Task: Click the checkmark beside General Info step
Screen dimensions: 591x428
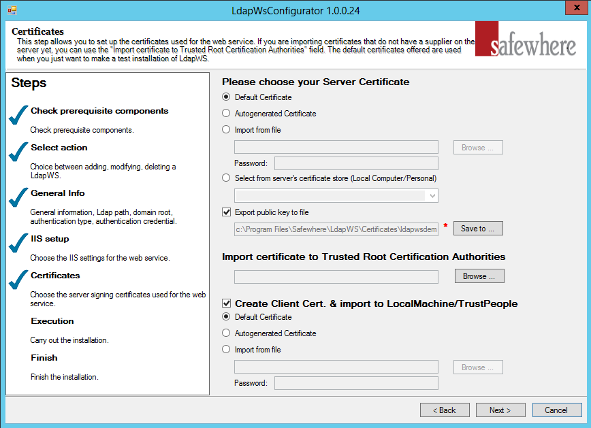Action: pyautogui.click(x=18, y=197)
